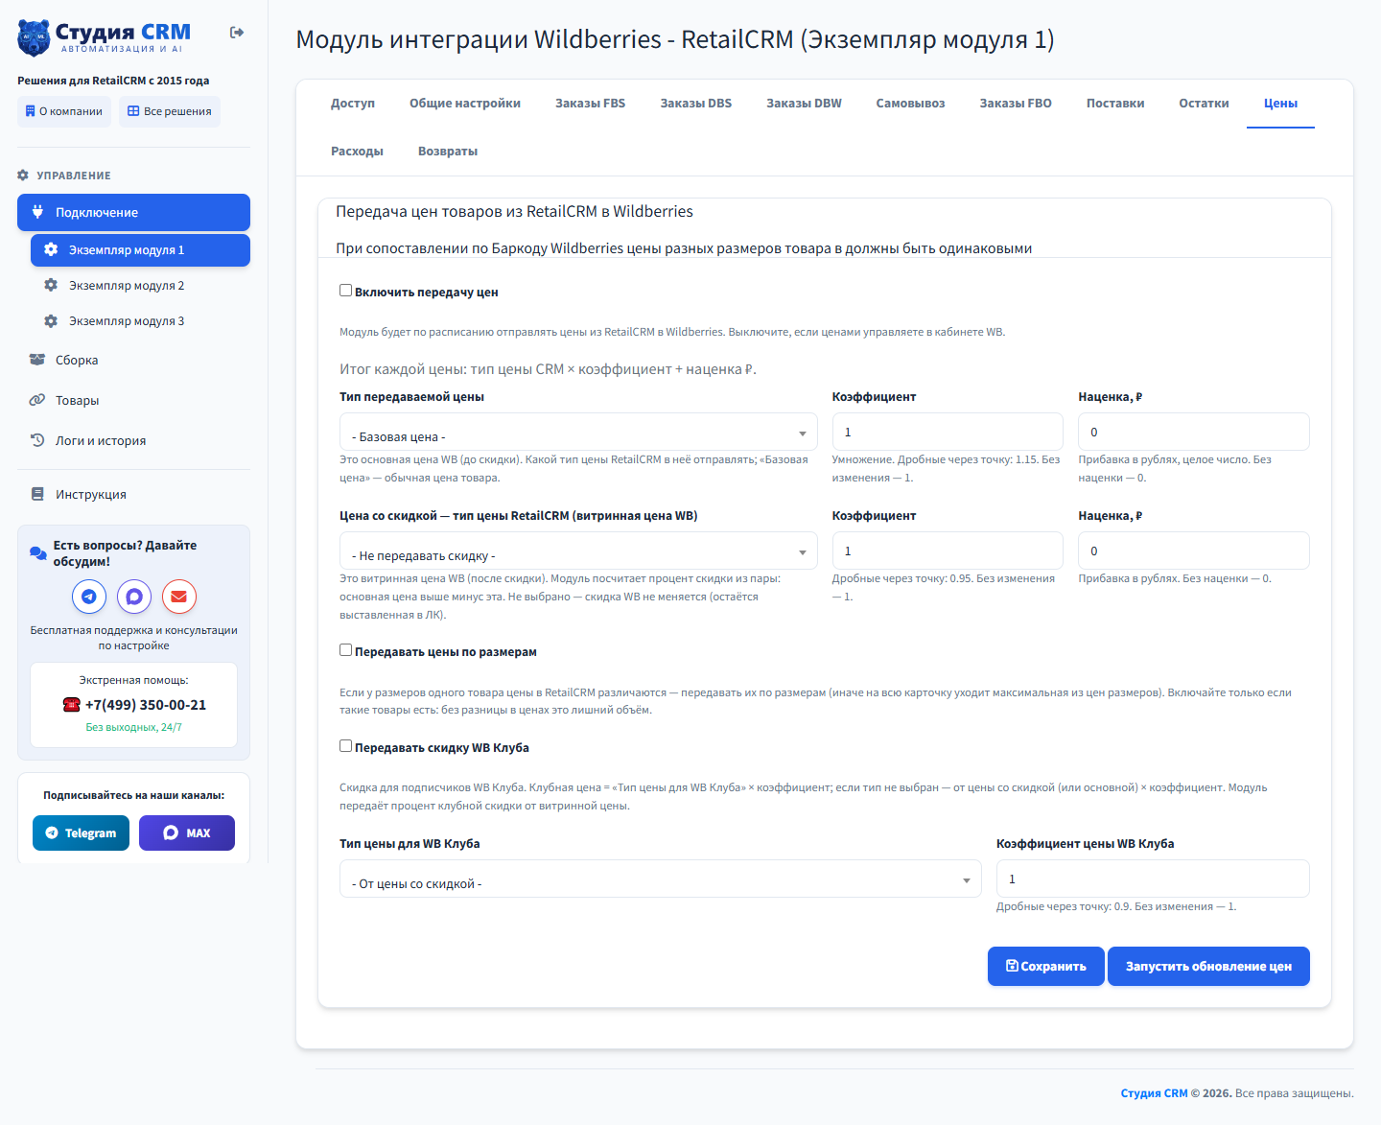The image size is (1381, 1125).
Task: Click the box icon next to Сборка
Action: click(x=37, y=360)
